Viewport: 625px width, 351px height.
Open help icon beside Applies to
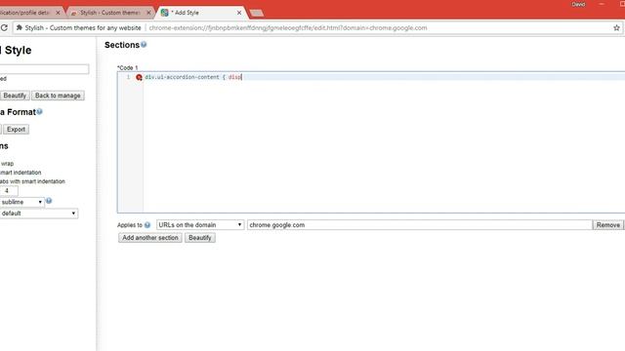tap(147, 225)
